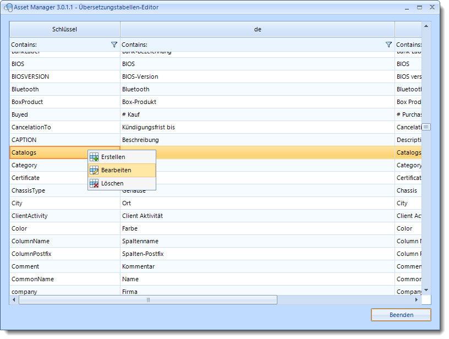Click the vertical scrollbar down arrow
Viewport: 449px width, 339px height.
point(426,291)
